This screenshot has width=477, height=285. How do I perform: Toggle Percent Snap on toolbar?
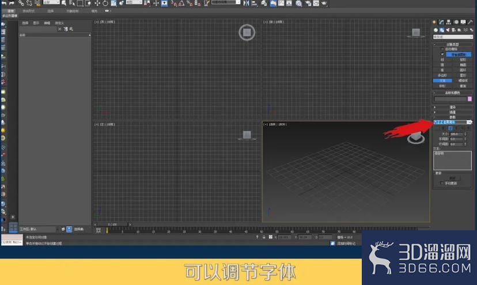tap(189, 3)
